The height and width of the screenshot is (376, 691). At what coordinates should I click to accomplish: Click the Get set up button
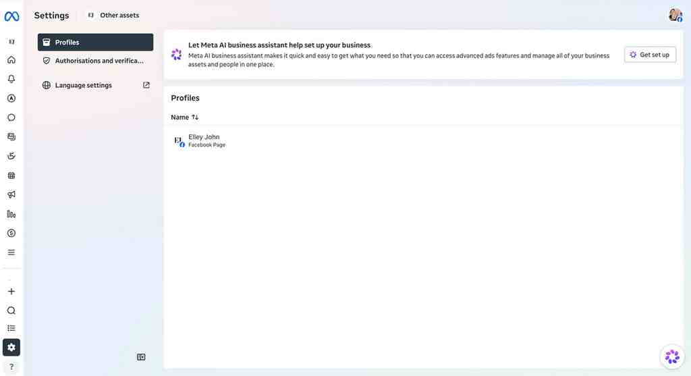pyautogui.click(x=650, y=55)
